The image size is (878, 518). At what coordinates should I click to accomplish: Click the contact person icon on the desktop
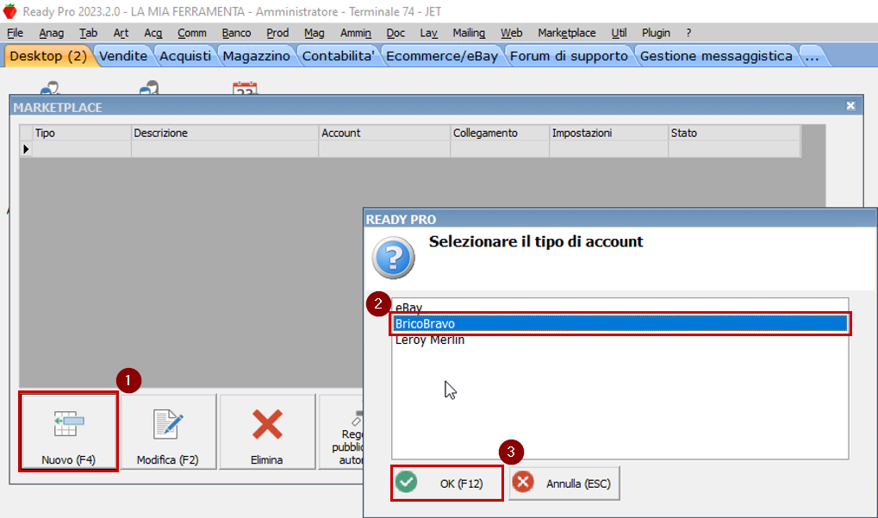coord(47,86)
